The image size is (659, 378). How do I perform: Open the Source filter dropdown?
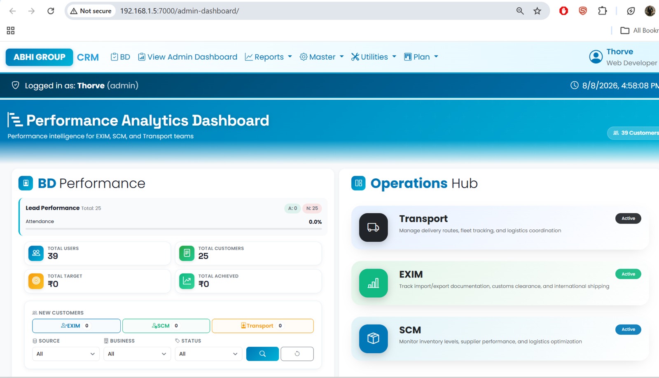coord(66,354)
